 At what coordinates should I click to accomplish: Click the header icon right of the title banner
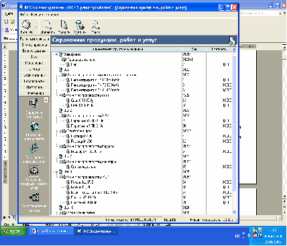232,41
